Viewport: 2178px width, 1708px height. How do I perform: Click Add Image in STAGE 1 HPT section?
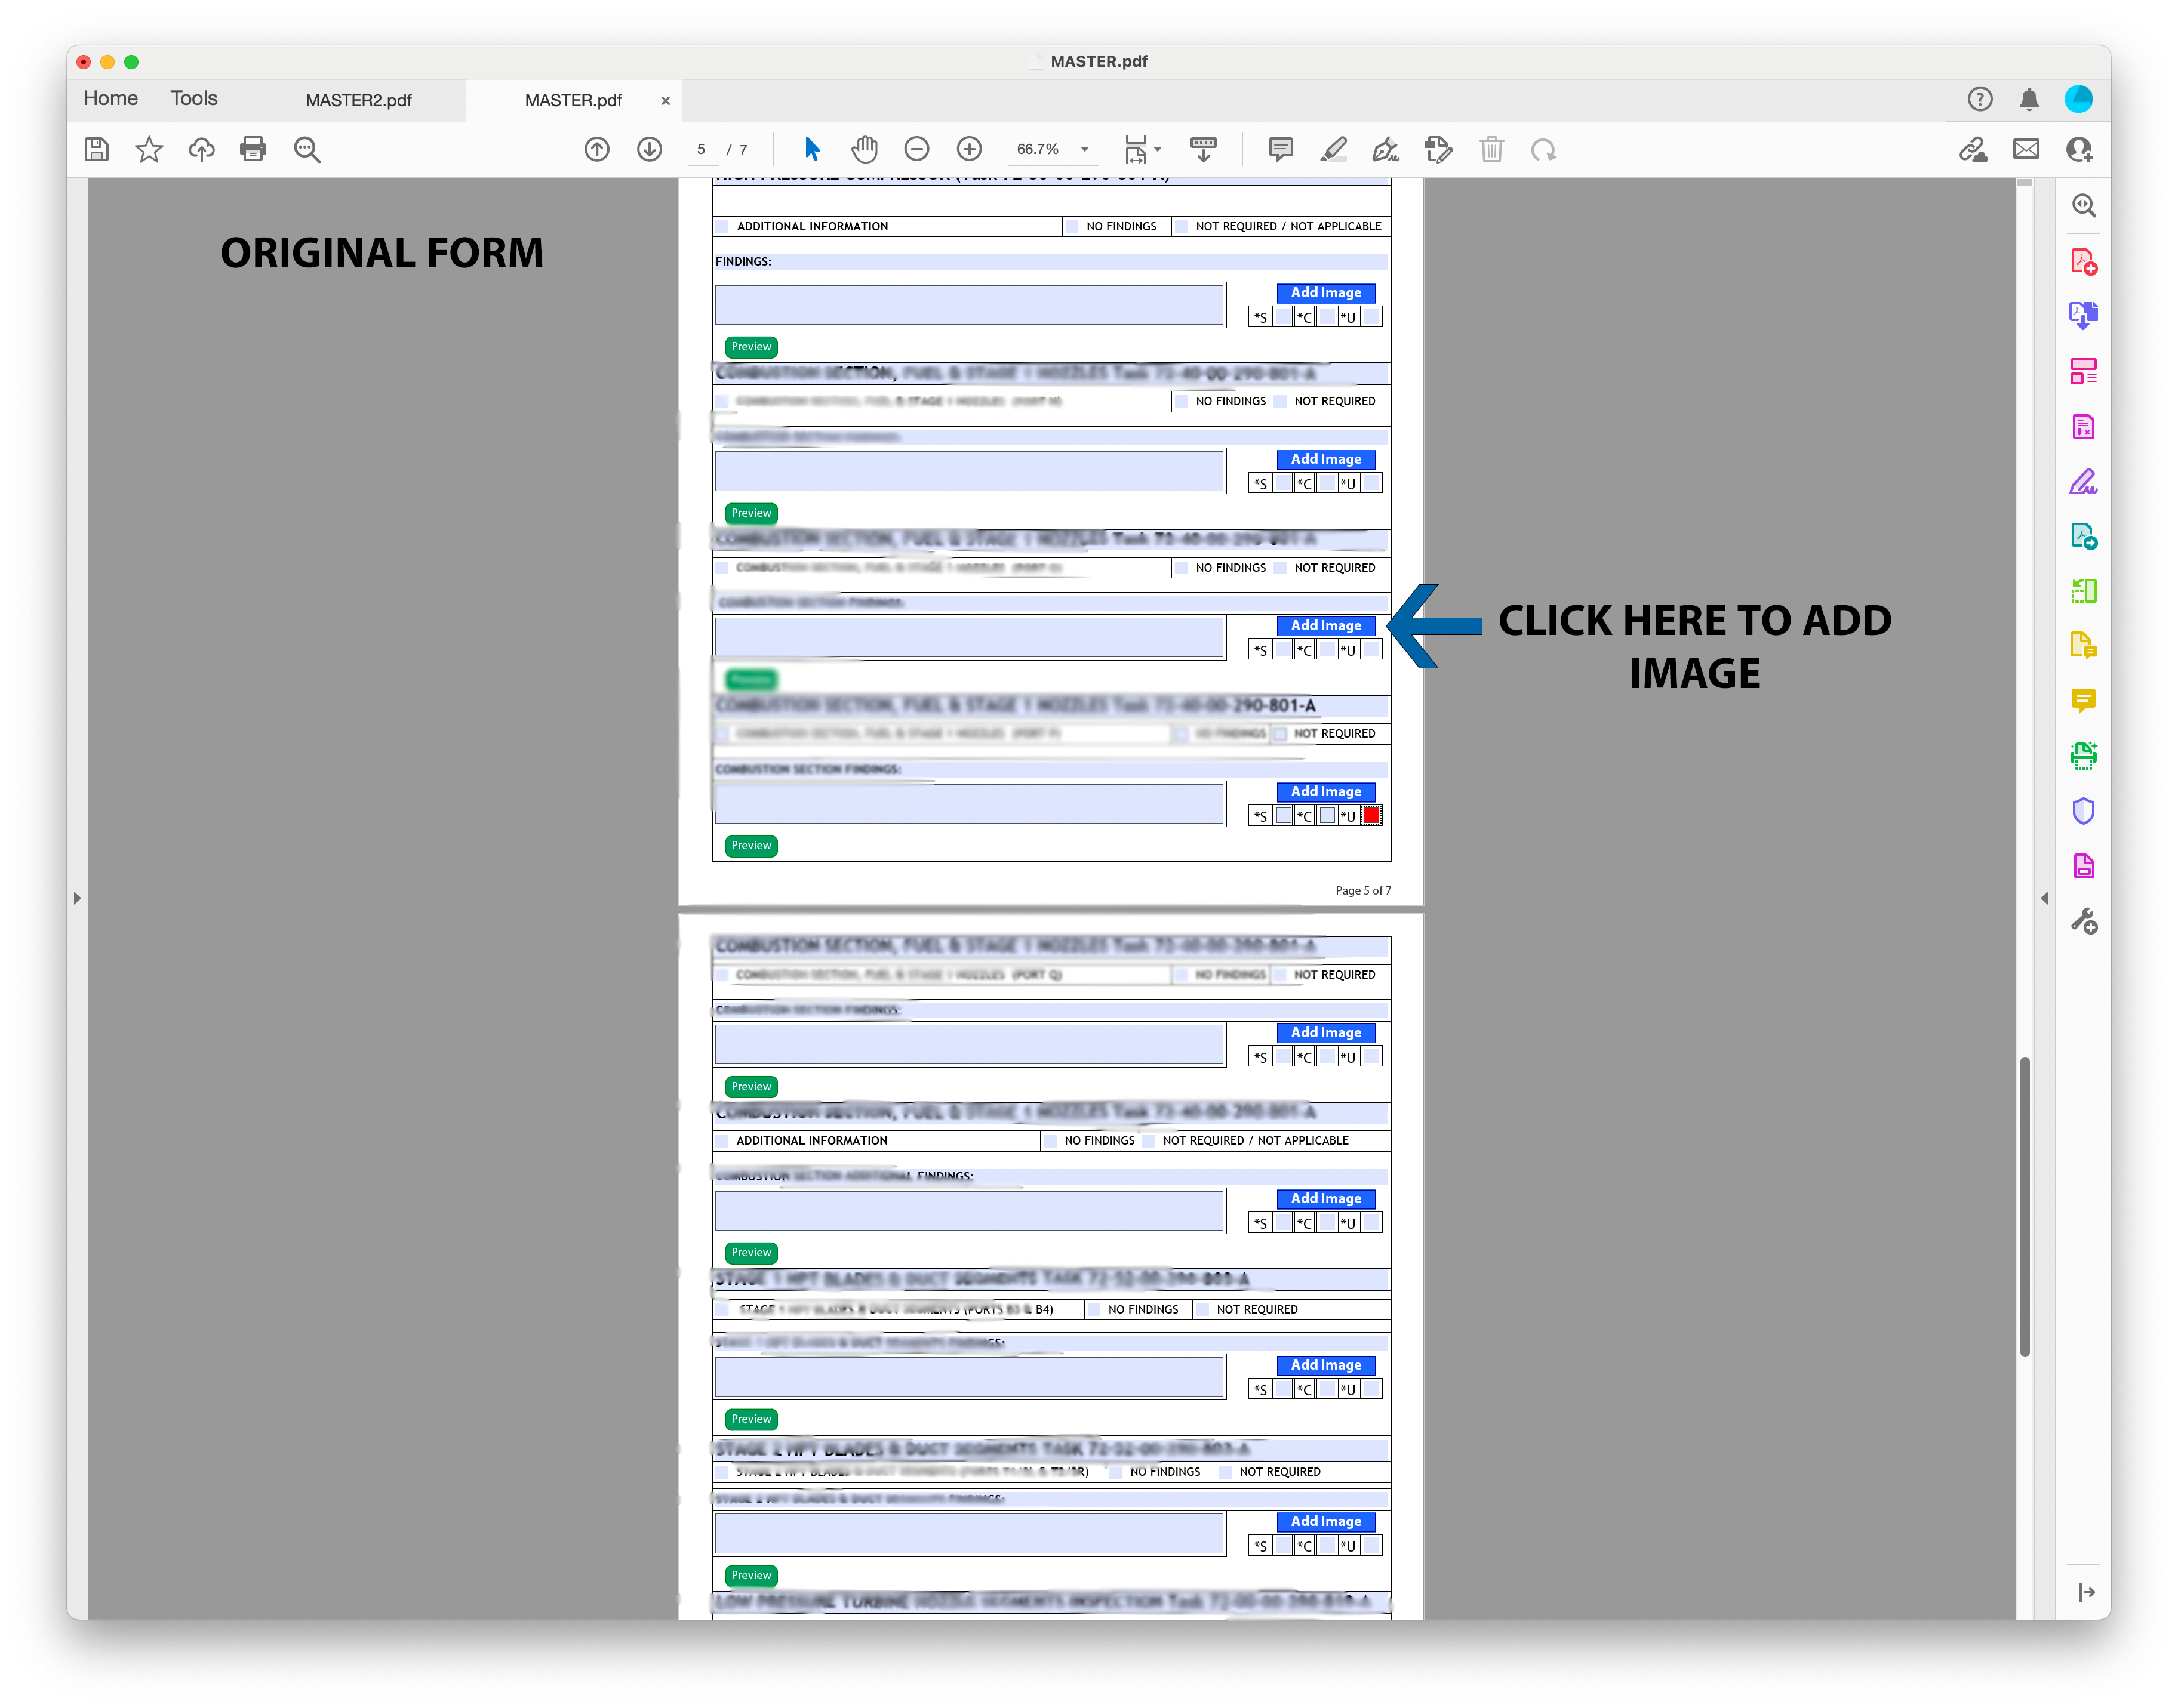coord(1325,1365)
